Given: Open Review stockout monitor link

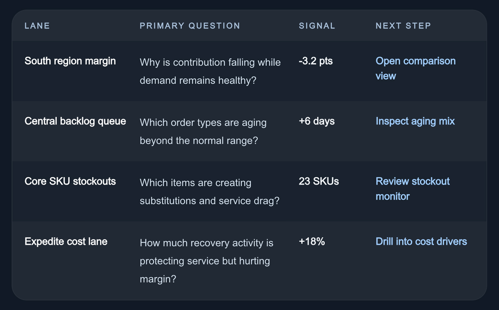Looking at the screenshot, I should click(412, 189).
